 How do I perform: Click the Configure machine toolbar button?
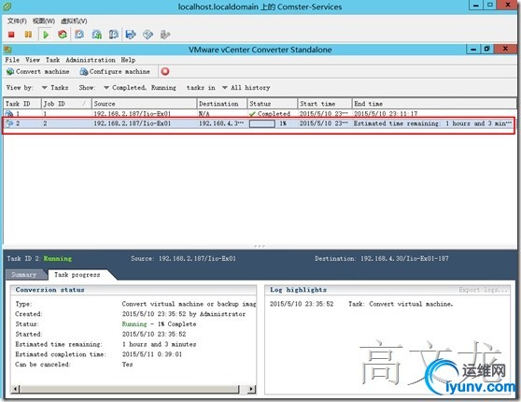point(115,72)
